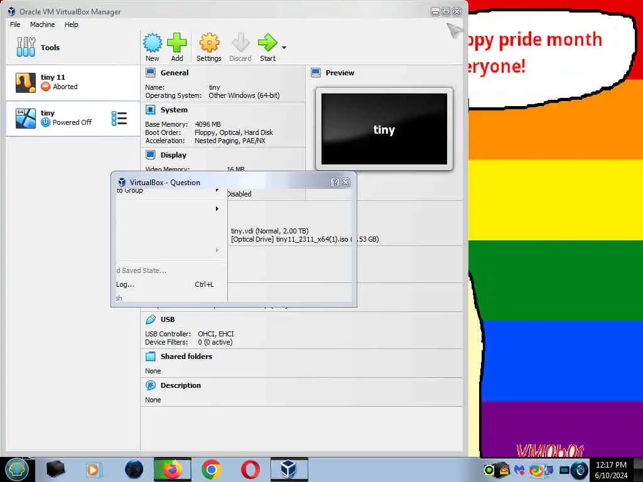Click the Shared folders folder icon
Image resolution: width=643 pixels, height=482 pixels.
pyautogui.click(x=151, y=356)
